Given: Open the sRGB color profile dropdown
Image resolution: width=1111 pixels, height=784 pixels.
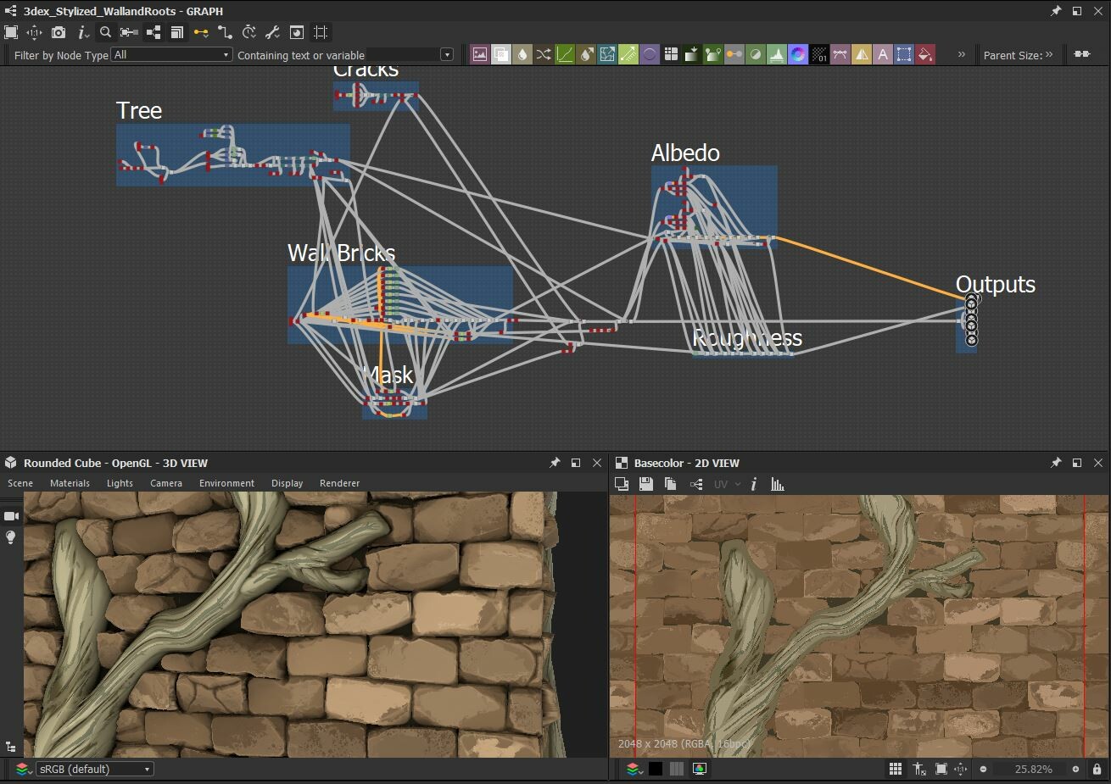Looking at the screenshot, I should click(x=93, y=769).
